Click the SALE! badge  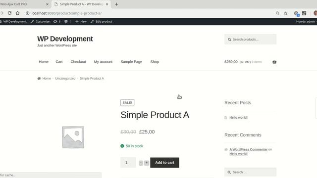(127, 102)
